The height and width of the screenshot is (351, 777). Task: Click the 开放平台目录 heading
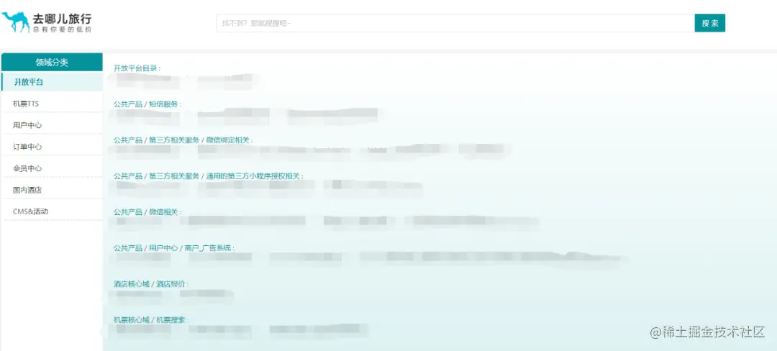(137, 68)
